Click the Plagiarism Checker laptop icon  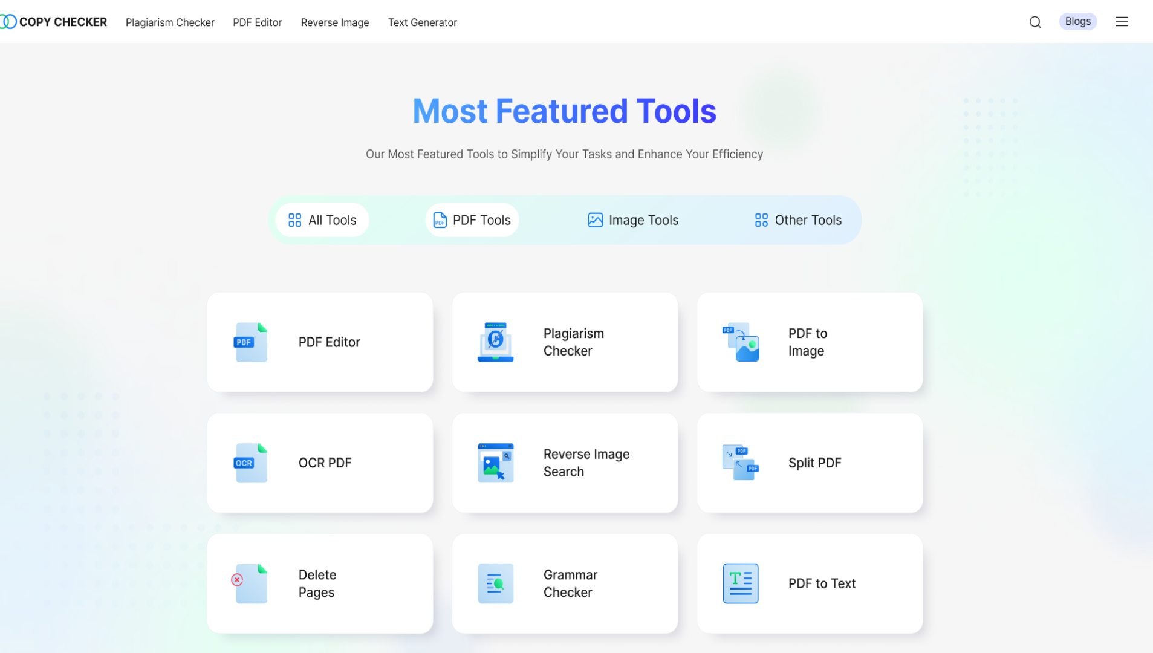495,342
